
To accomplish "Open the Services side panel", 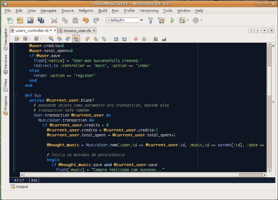I will (x=6, y=64).
